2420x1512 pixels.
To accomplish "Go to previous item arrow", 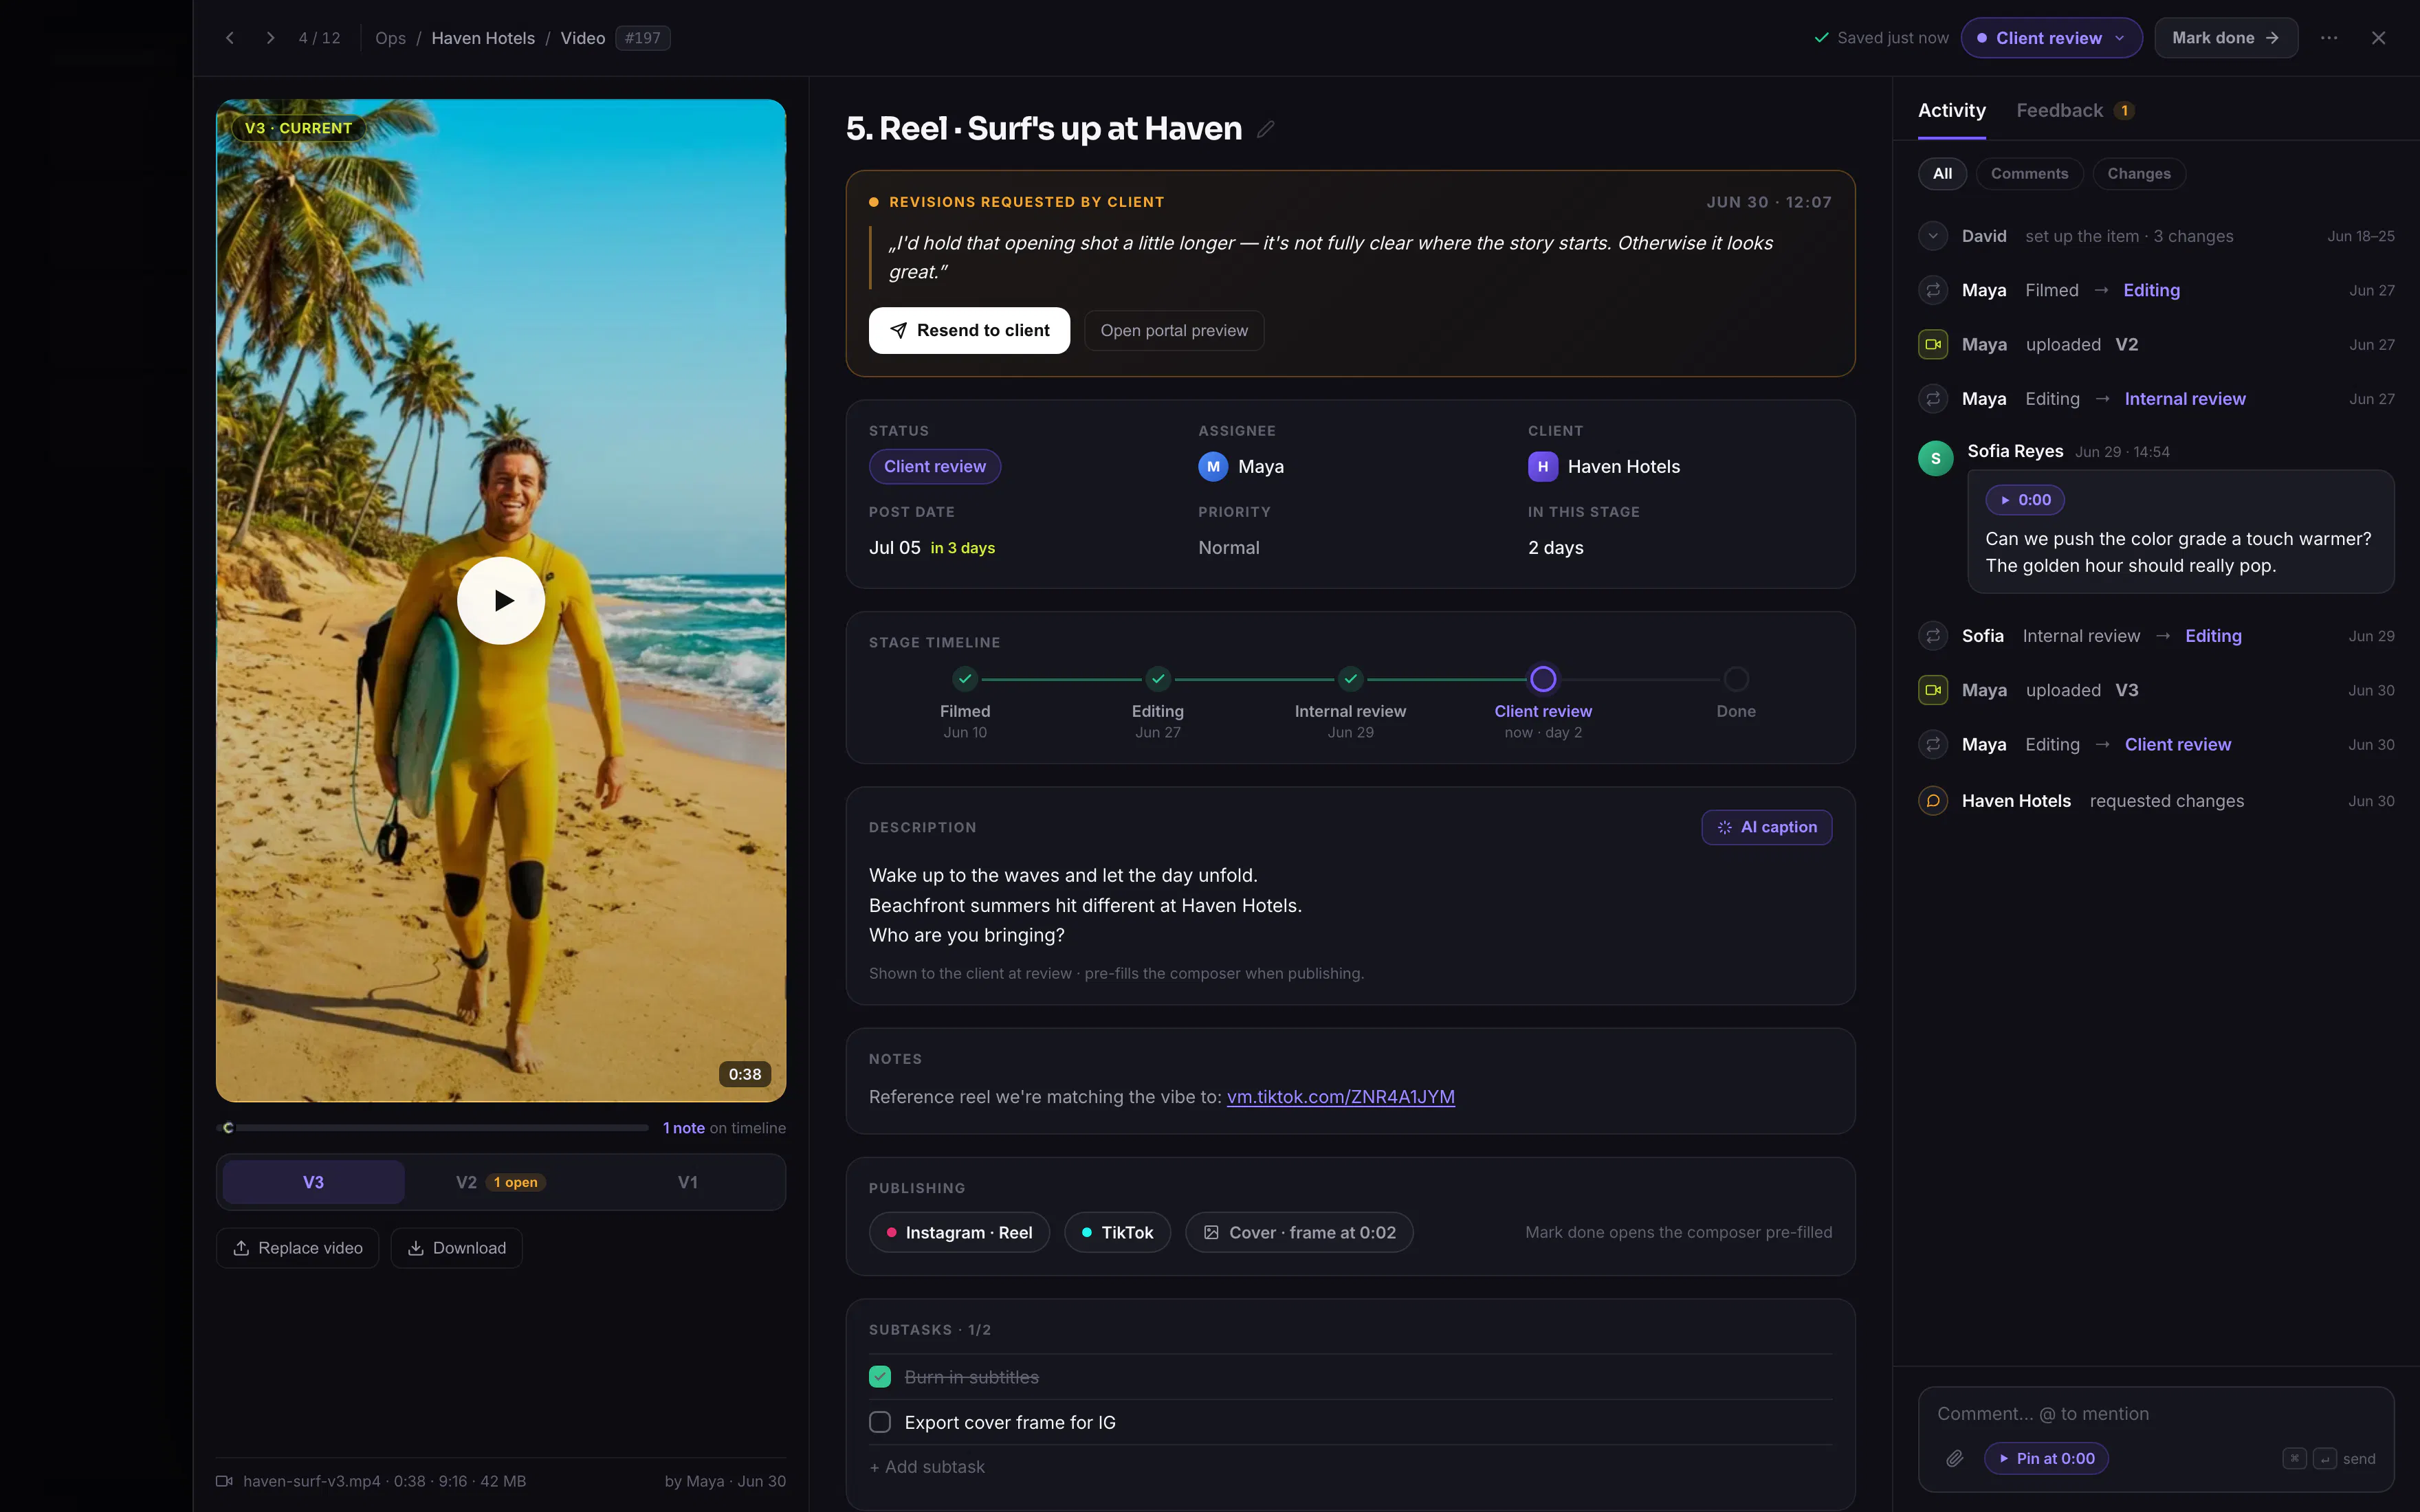I will [230, 38].
